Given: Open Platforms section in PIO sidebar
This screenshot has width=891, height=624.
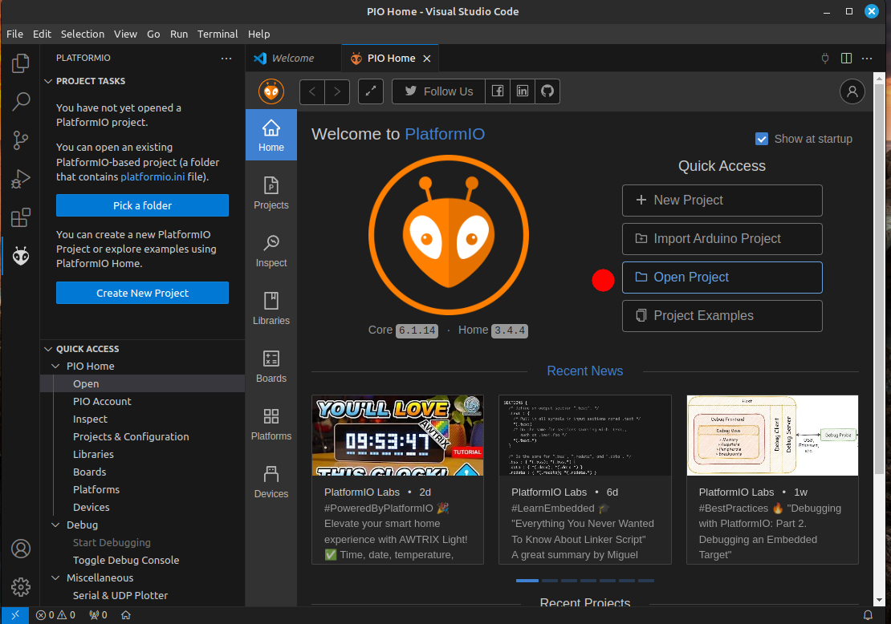Looking at the screenshot, I should [271, 424].
